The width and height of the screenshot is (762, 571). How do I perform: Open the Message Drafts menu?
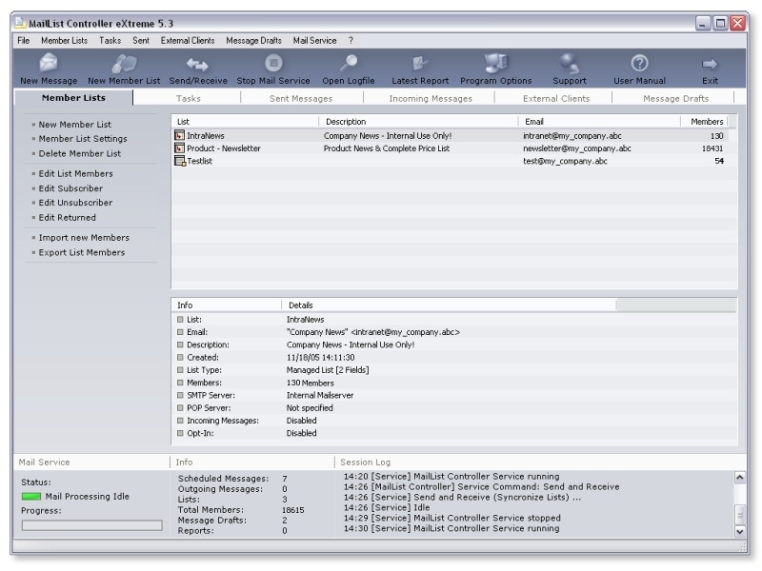(253, 40)
